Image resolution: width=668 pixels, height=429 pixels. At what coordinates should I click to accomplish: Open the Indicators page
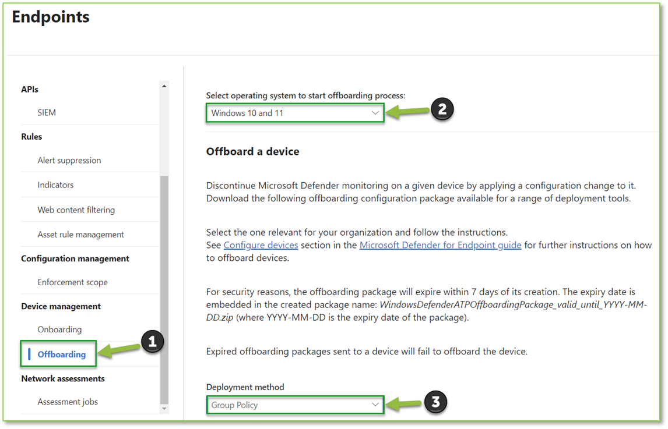click(x=55, y=185)
